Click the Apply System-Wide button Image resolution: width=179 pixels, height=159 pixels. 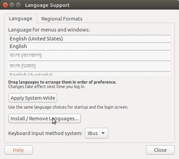(x=33, y=98)
